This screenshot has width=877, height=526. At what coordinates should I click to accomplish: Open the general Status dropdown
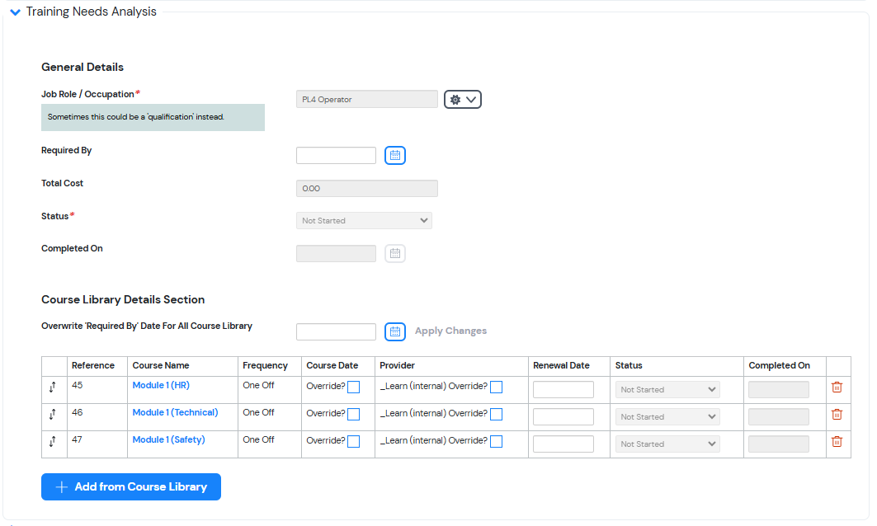(364, 221)
